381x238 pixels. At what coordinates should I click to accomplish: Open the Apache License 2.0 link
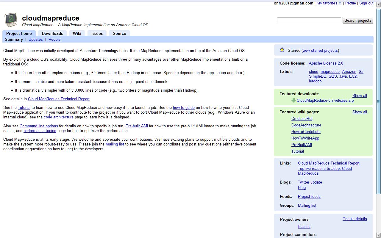(326, 63)
